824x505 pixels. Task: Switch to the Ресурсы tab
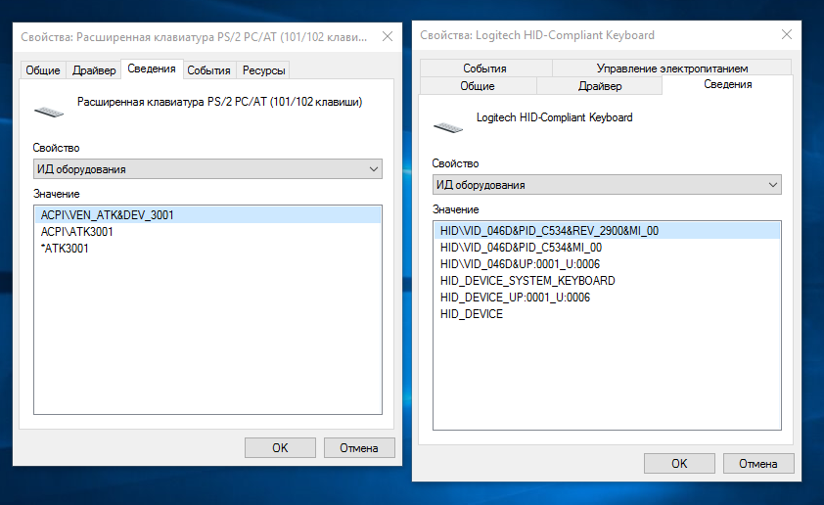[x=262, y=70]
